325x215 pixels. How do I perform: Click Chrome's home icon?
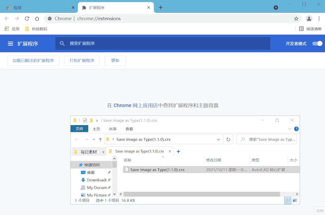[37, 18]
